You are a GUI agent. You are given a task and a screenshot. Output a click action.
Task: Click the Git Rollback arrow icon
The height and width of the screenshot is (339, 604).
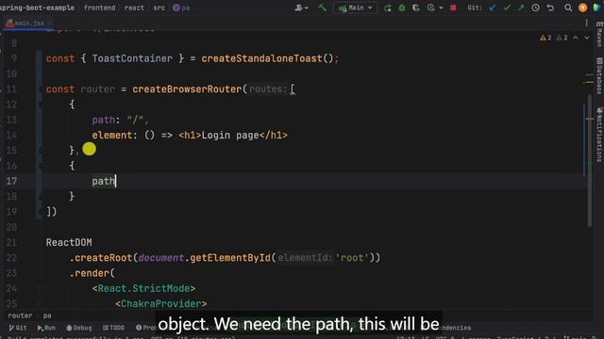[550, 8]
